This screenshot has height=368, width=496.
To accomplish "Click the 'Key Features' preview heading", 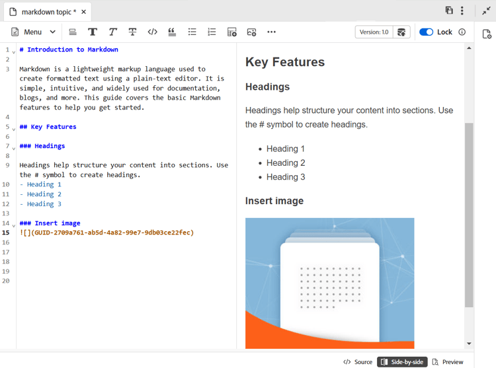I will pyautogui.click(x=285, y=62).
